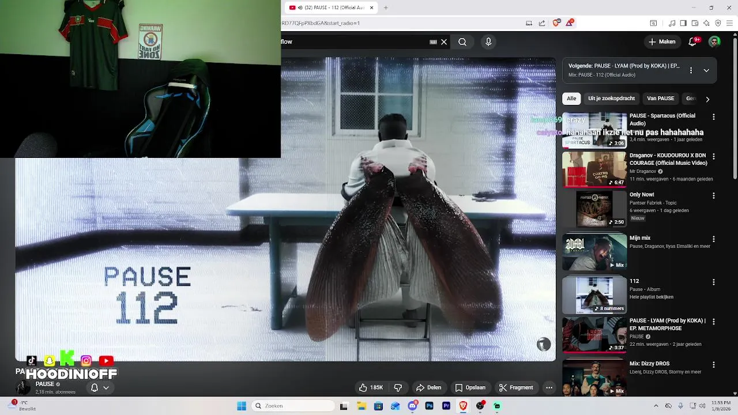The image size is (738, 415).
Task: Select the Alle filter chip
Action: [571, 99]
